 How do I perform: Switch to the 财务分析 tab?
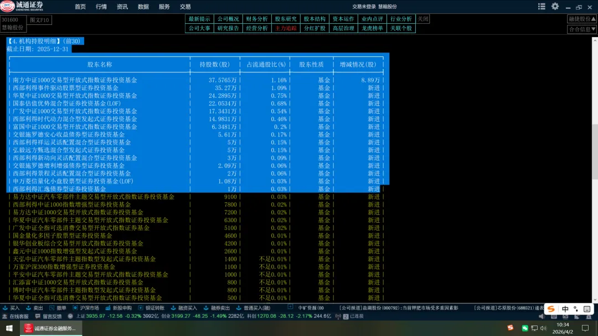point(257,19)
